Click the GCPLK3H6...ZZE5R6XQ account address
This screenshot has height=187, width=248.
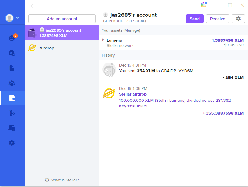pos(124,21)
